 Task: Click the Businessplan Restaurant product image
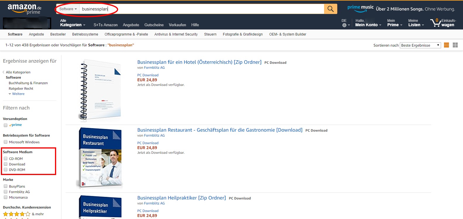pyautogui.click(x=100, y=158)
